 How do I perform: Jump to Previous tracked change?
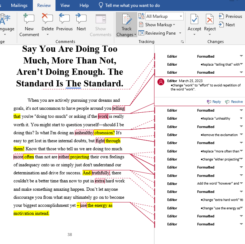click(230, 16)
